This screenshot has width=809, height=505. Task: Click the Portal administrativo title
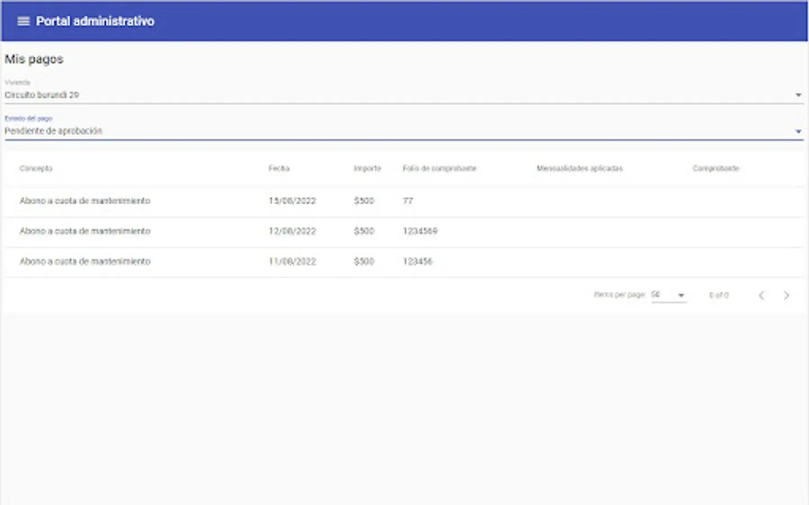(95, 21)
